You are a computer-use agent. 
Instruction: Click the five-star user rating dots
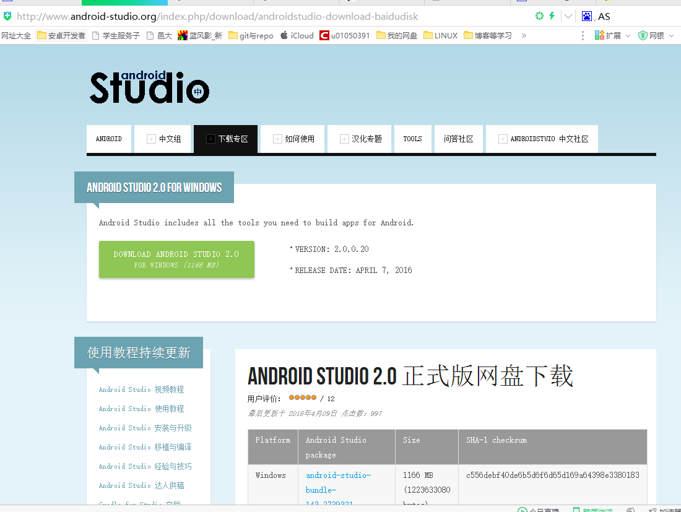click(302, 397)
